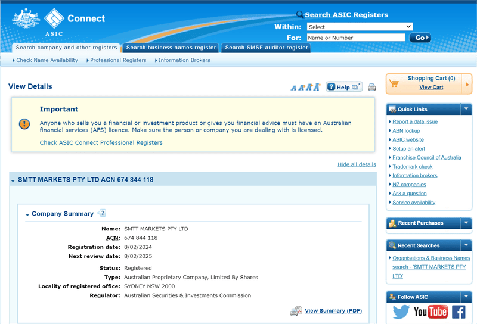Open the Within select dropdown

pos(360,27)
